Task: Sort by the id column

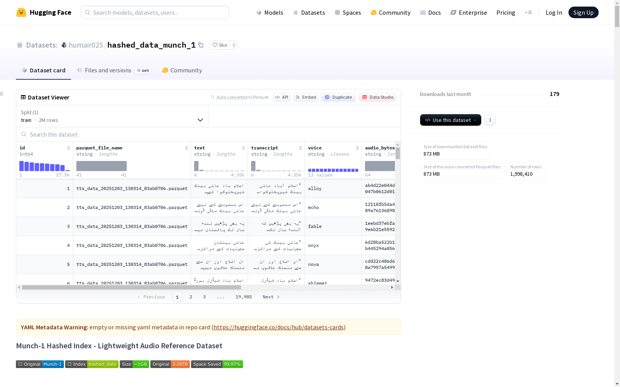Action: pyautogui.click(x=69, y=148)
